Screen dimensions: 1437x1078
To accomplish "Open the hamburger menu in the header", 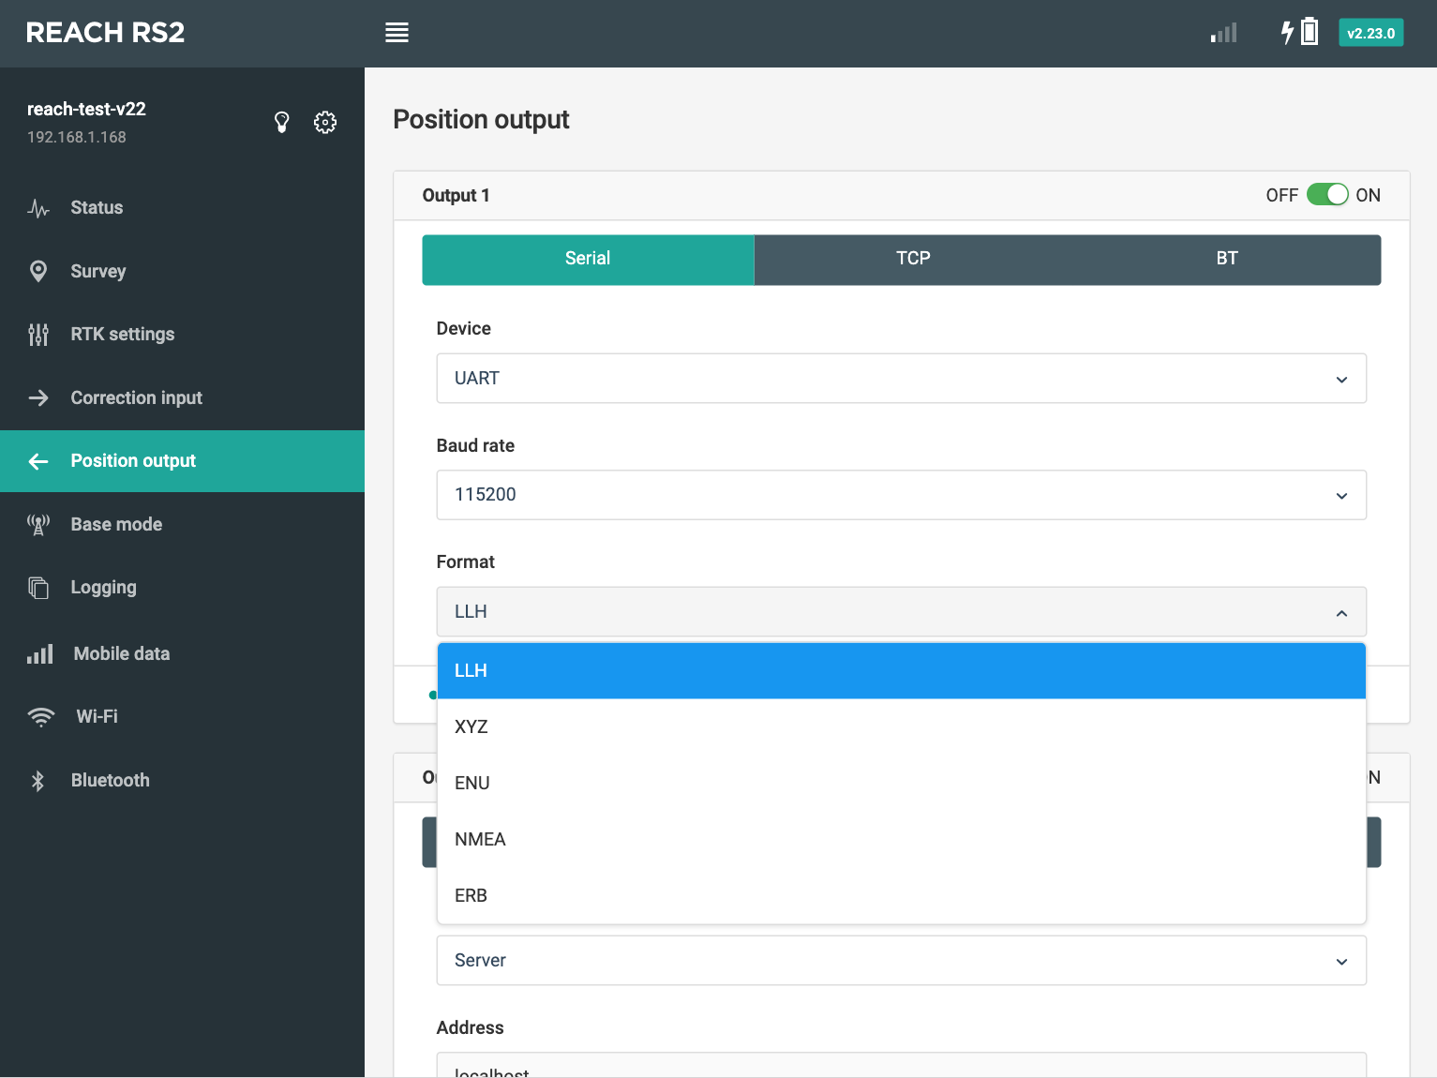I will pyautogui.click(x=397, y=33).
